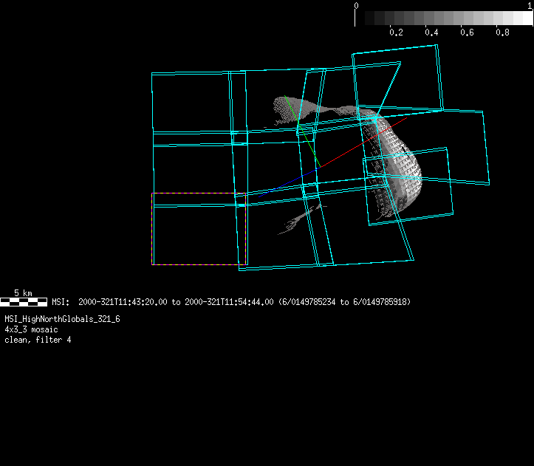This screenshot has height=466, width=534.
Task: Select the 0.4 colorbar tick label
Action: click(x=431, y=33)
